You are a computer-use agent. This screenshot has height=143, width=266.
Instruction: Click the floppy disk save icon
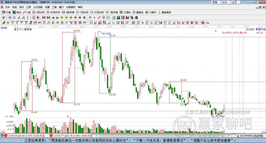[x=127, y=18]
